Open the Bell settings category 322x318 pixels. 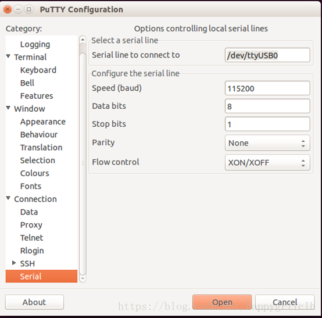[x=27, y=83]
